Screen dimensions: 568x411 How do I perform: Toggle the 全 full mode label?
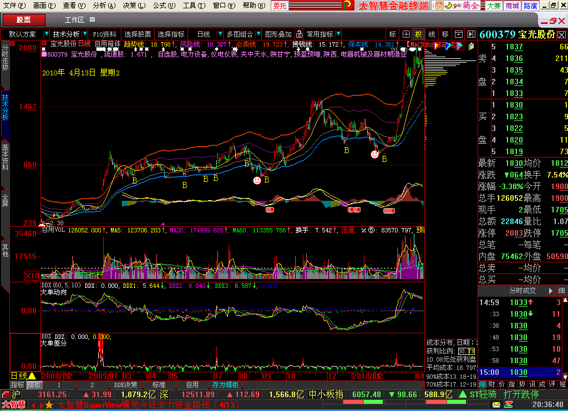tap(475, 6)
